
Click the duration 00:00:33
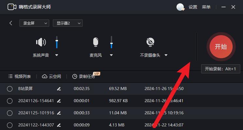tap(82, 113)
